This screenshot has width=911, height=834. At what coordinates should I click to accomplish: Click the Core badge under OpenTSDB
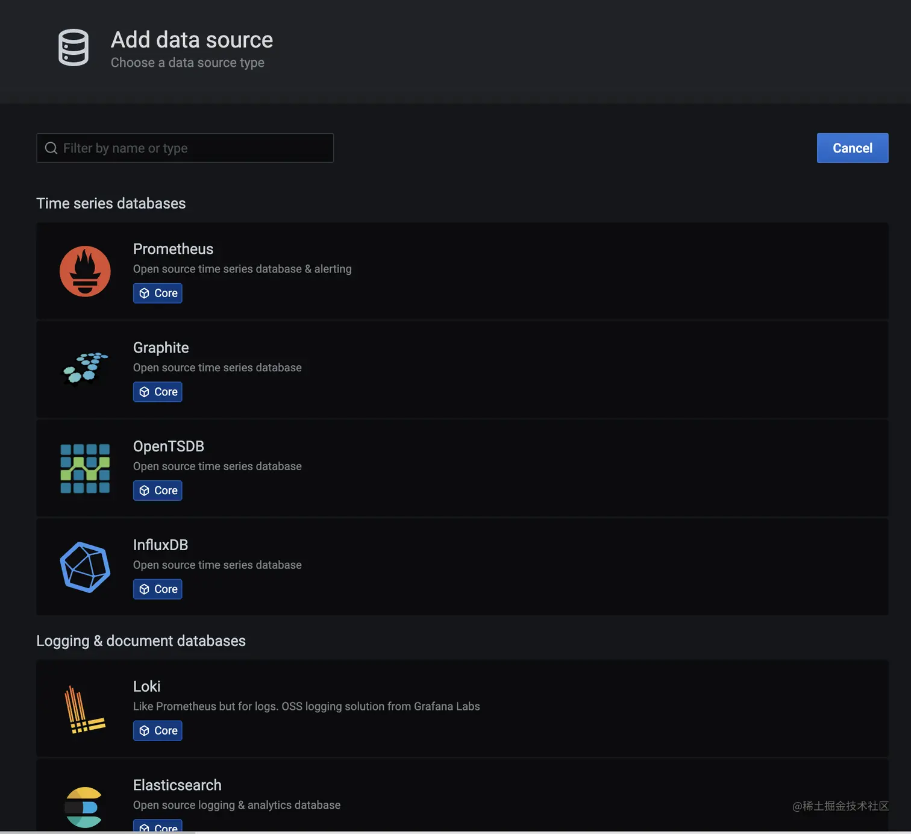157,491
